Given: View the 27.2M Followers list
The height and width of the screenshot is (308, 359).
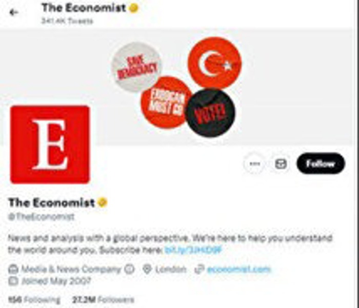Looking at the screenshot, I should (x=103, y=299).
